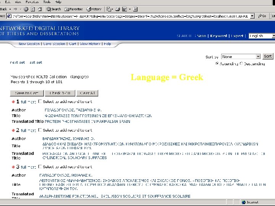Click Save Session link

click(54, 44)
